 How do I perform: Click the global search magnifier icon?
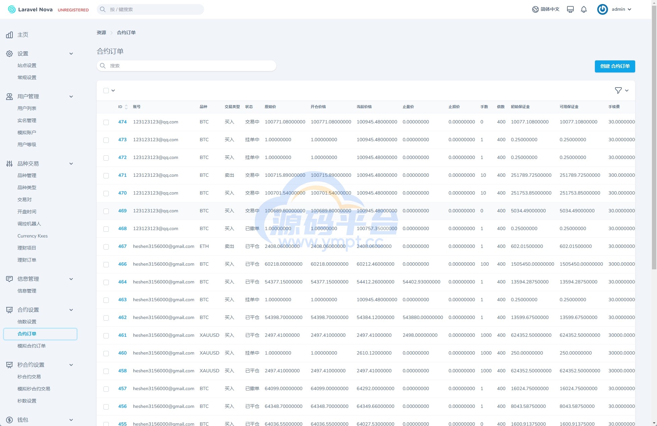click(103, 9)
